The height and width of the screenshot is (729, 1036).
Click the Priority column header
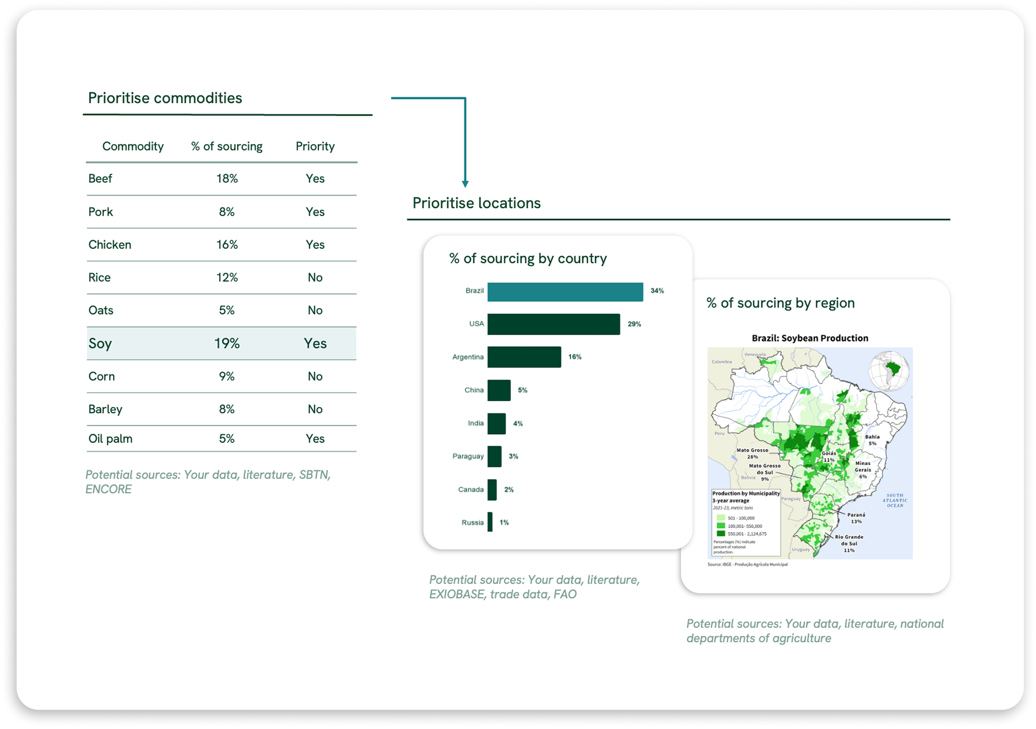click(x=315, y=147)
